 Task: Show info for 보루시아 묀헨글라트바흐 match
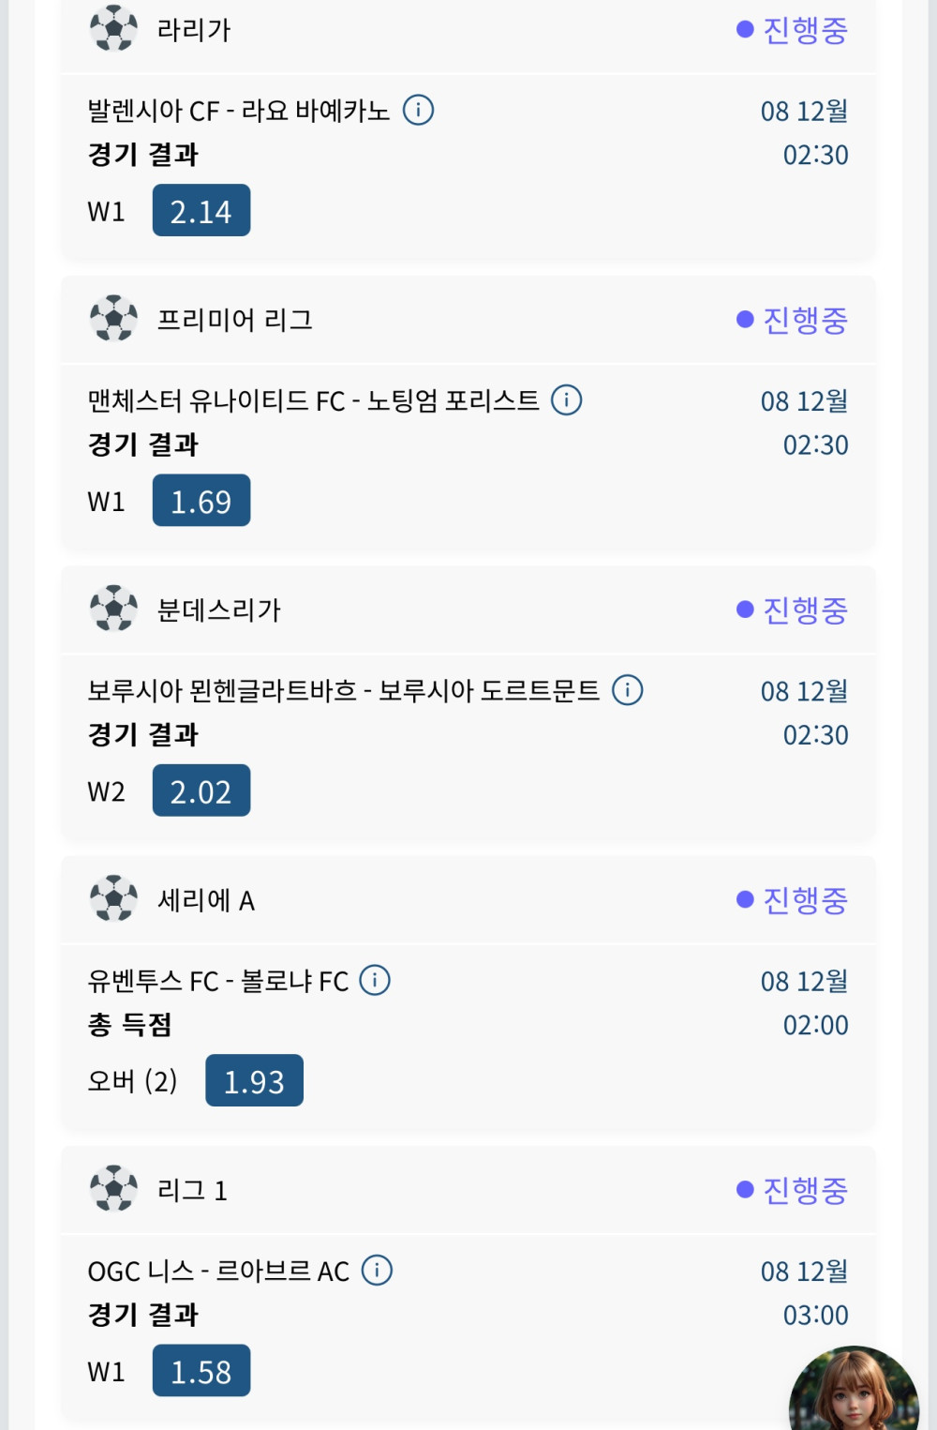coord(627,690)
